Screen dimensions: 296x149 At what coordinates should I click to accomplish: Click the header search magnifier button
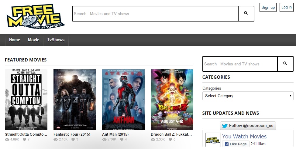[x=246, y=14]
